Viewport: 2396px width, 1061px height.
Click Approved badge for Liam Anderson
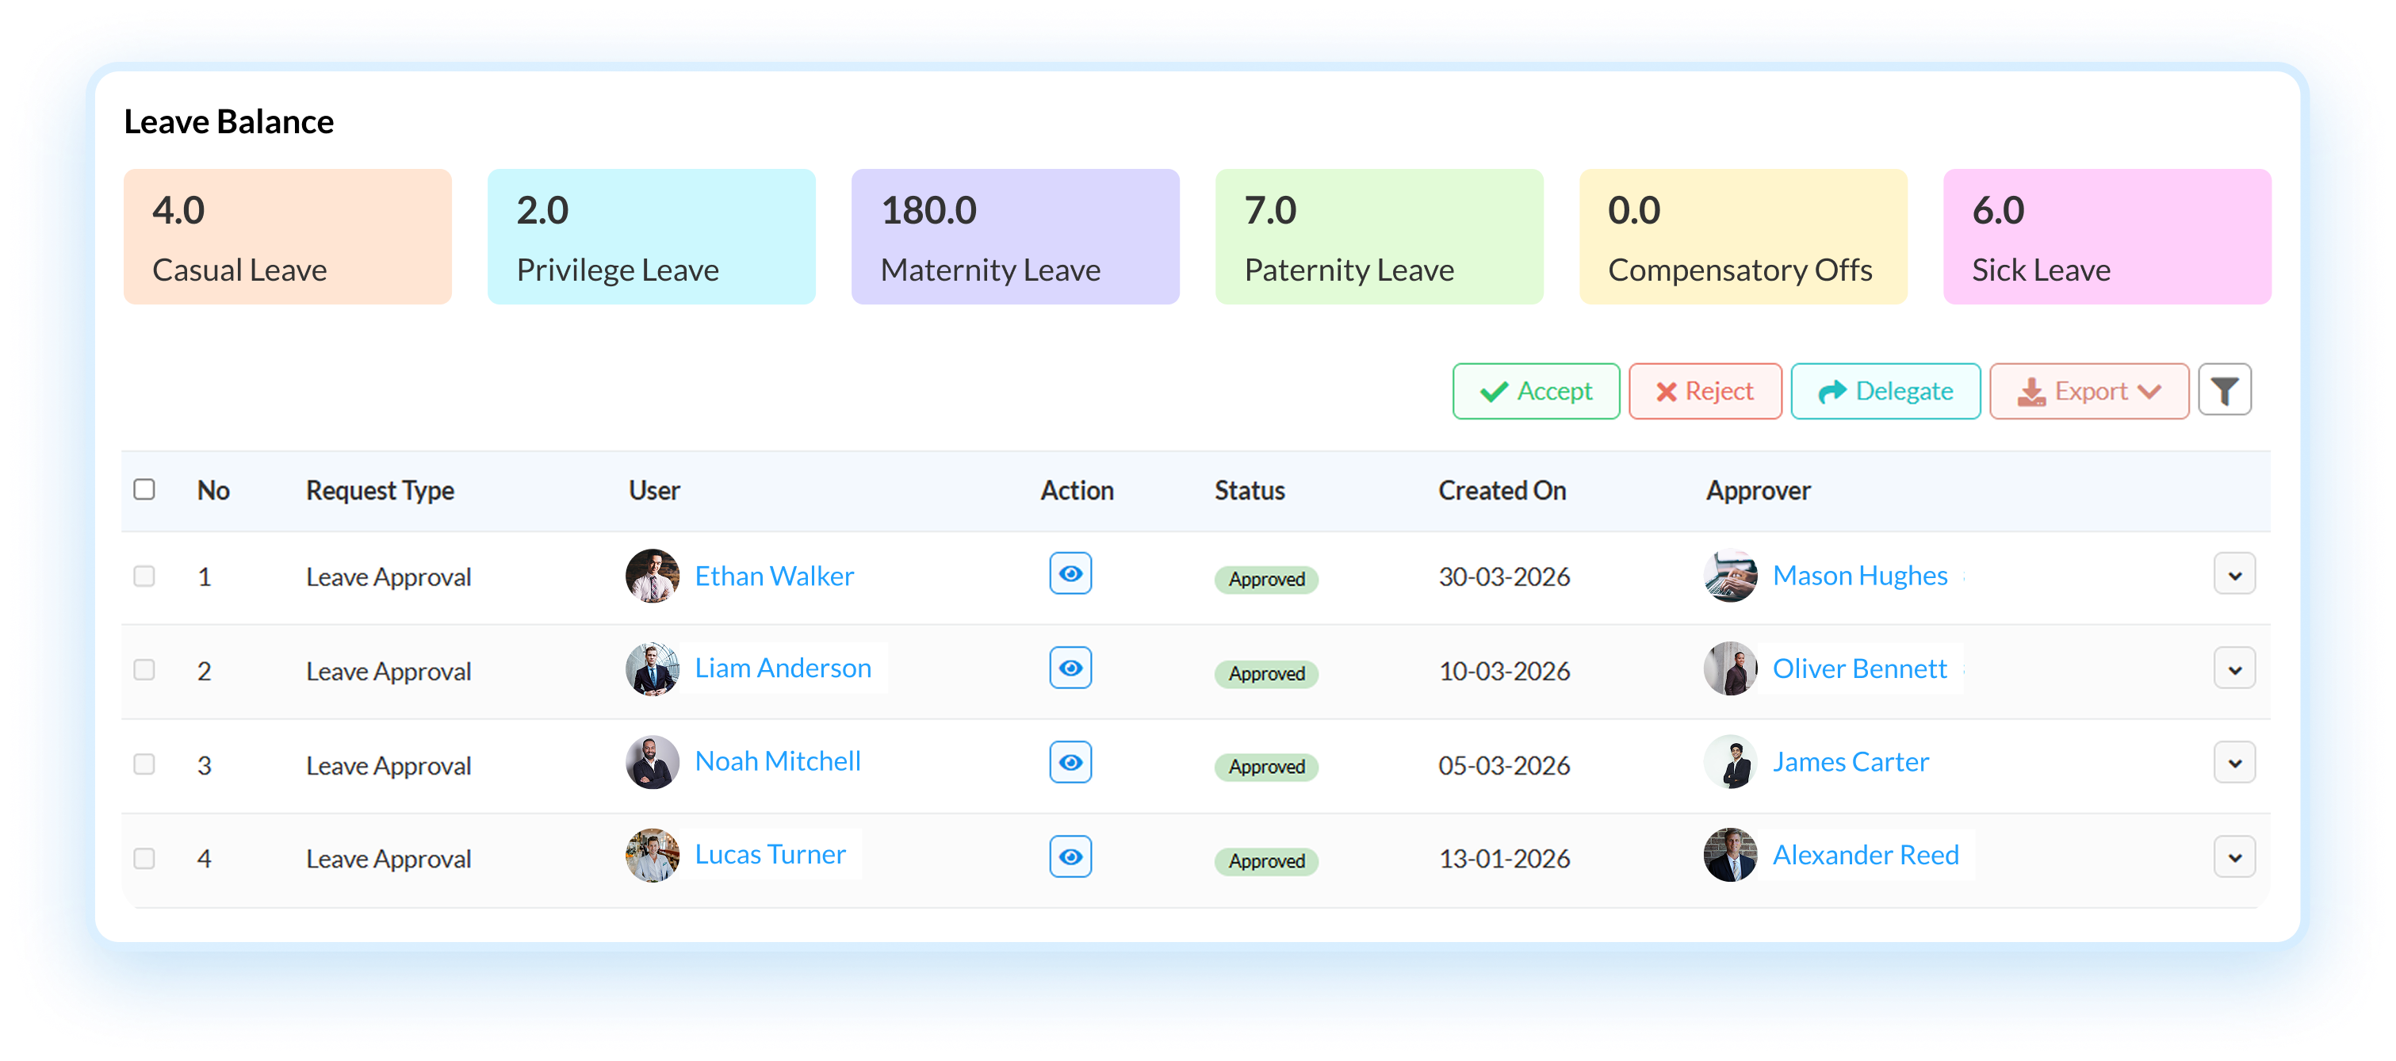tap(1266, 673)
